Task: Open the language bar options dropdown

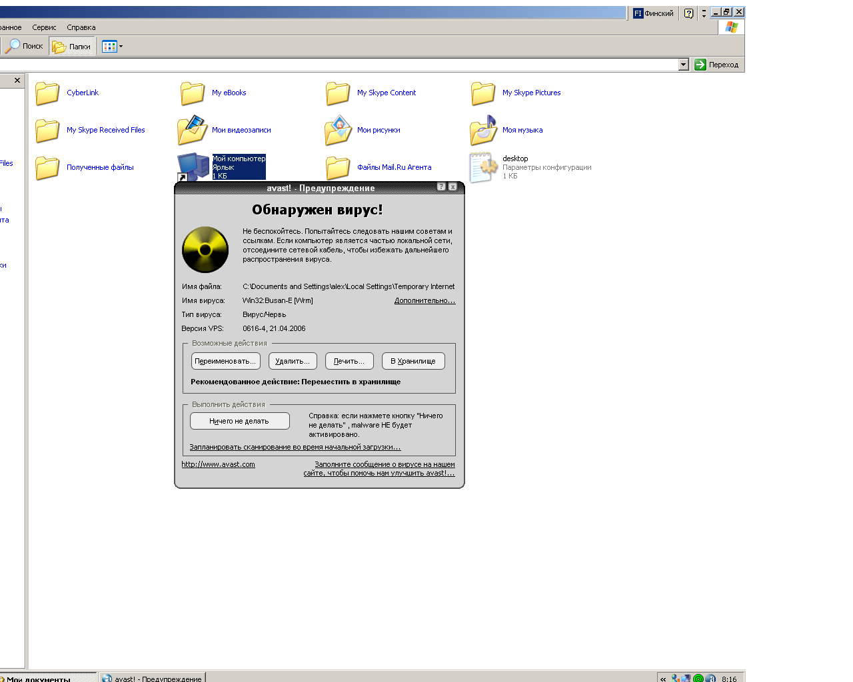Action: (704, 13)
